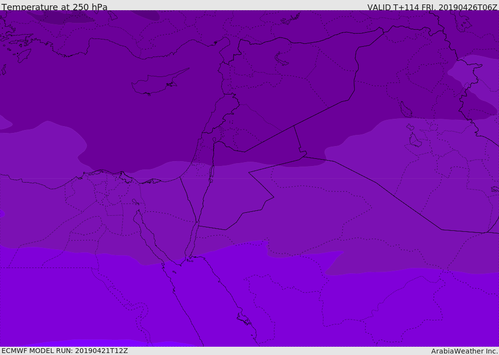Click the ECMWF MODEL RUN label

tap(64, 351)
